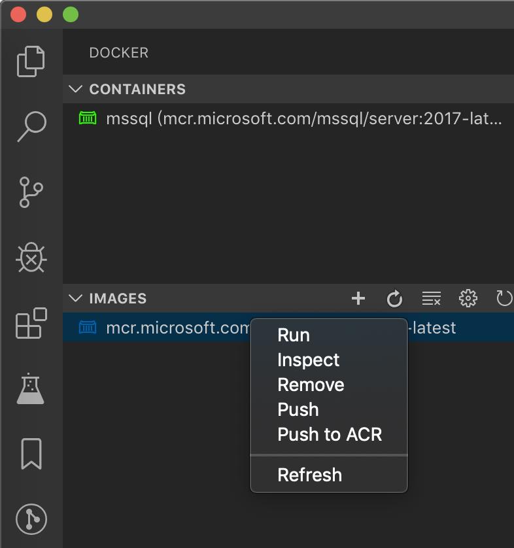Collapse the Containers section
Viewport: 514px width, 548px height.
click(x=75, y=89)
